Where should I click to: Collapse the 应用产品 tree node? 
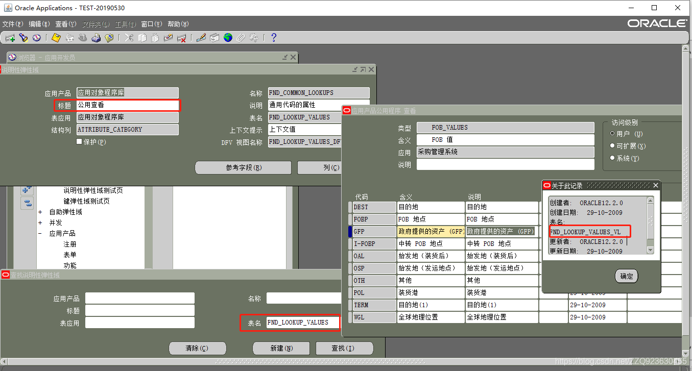tap(40, 233)
